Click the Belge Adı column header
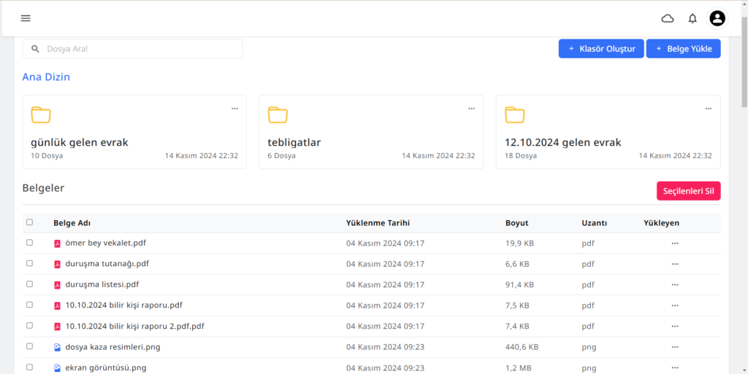Image resolution: width=748 pixels, height=374 pixels. pos(72,223)
